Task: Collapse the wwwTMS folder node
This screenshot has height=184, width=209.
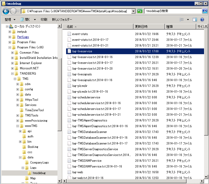Action: (18, 126)
